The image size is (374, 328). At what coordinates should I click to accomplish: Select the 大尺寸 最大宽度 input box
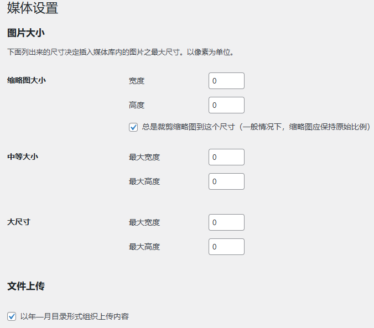click(x=226, y=222)
